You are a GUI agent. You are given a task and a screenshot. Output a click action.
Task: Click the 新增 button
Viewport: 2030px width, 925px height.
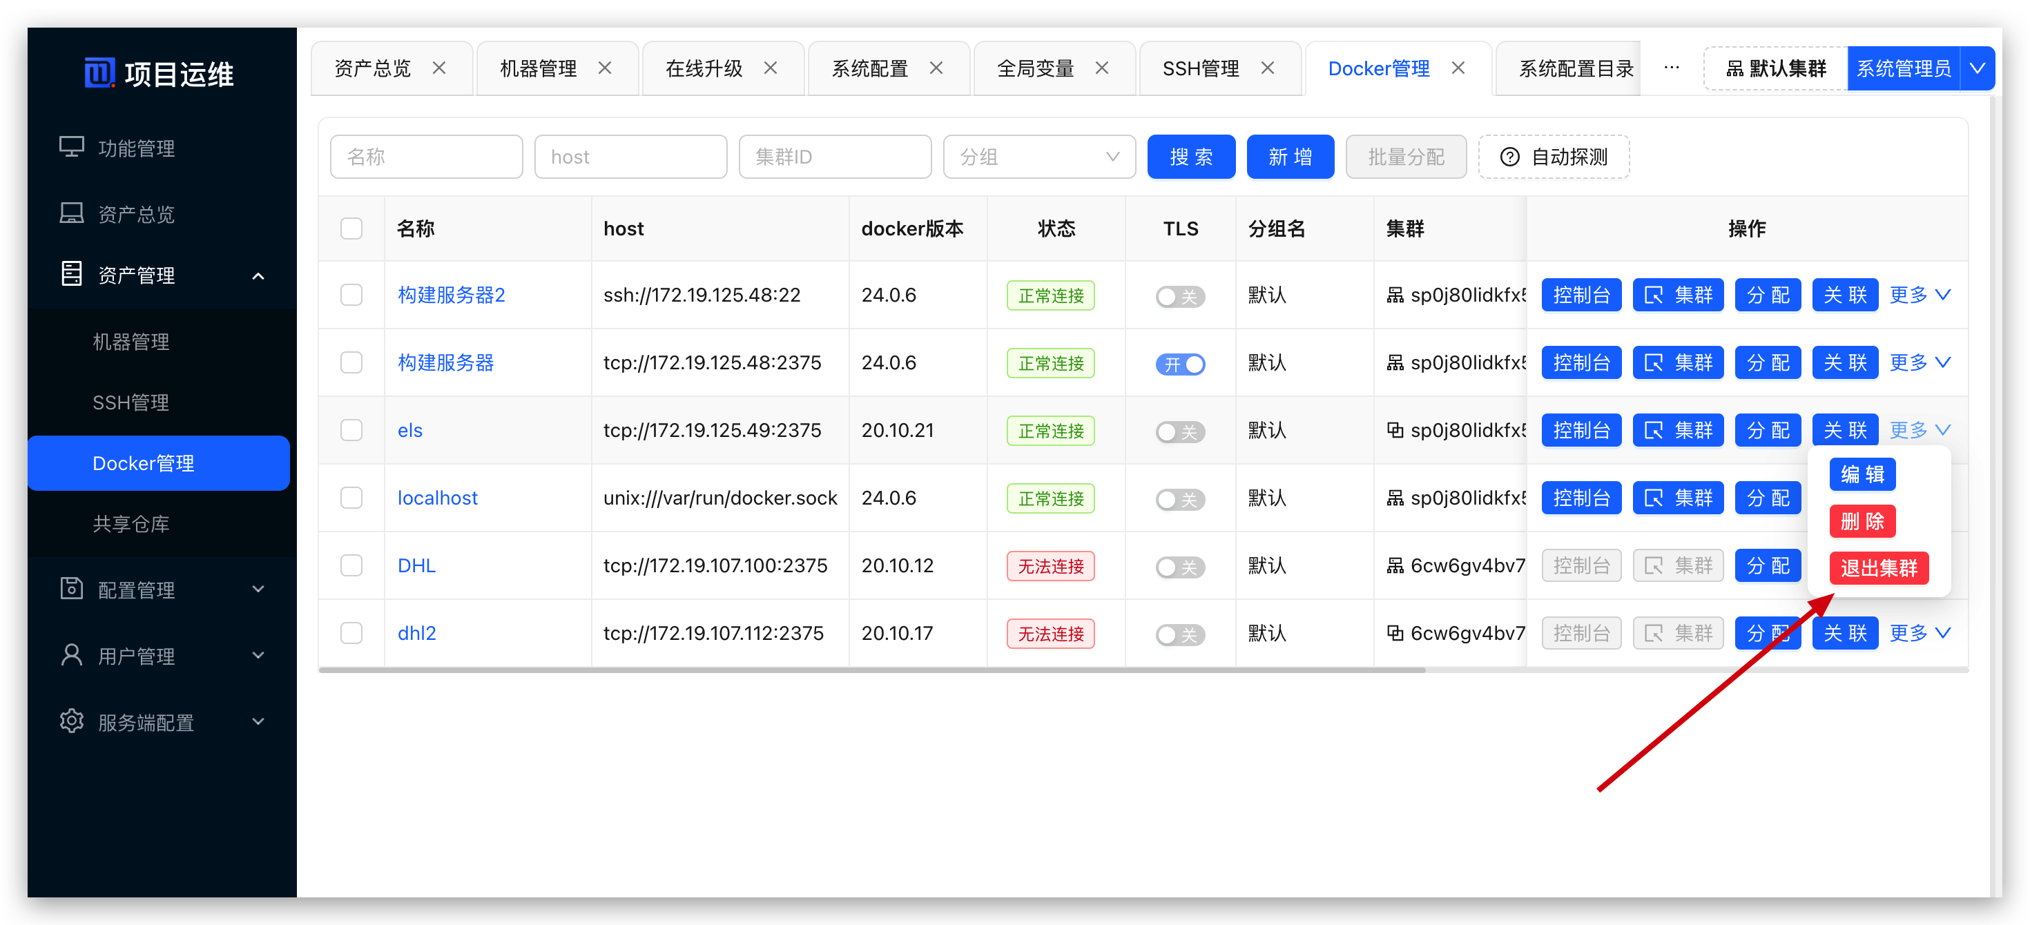click(1289, 157)
